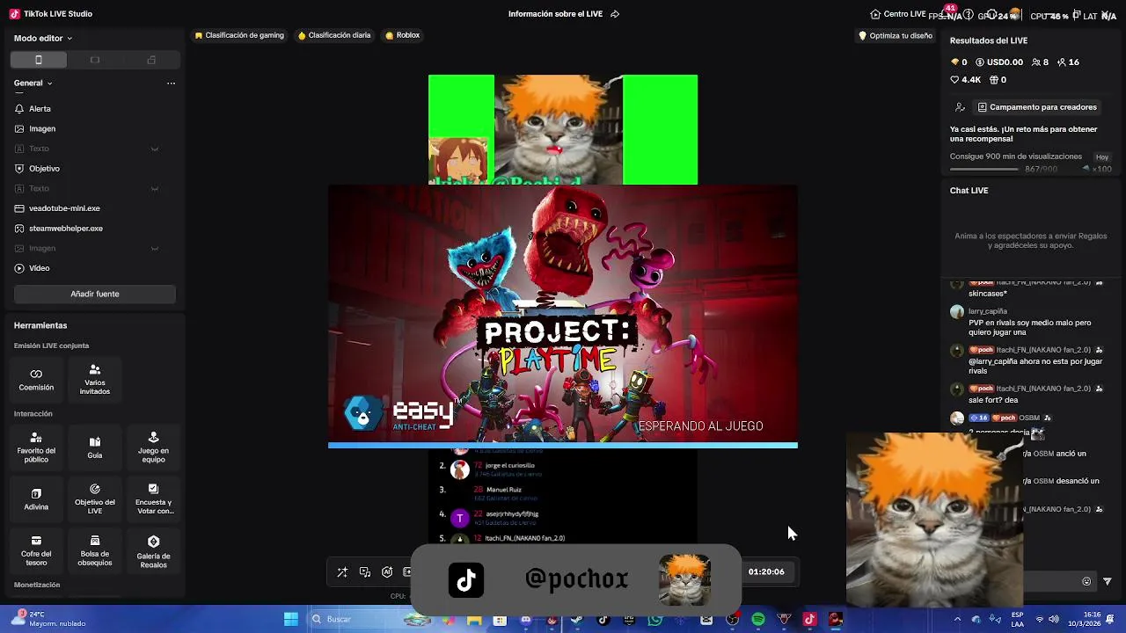Open the Modo editor dropdown
Viewport: 1126px width, 633px height.
click(x=43, y=39)
